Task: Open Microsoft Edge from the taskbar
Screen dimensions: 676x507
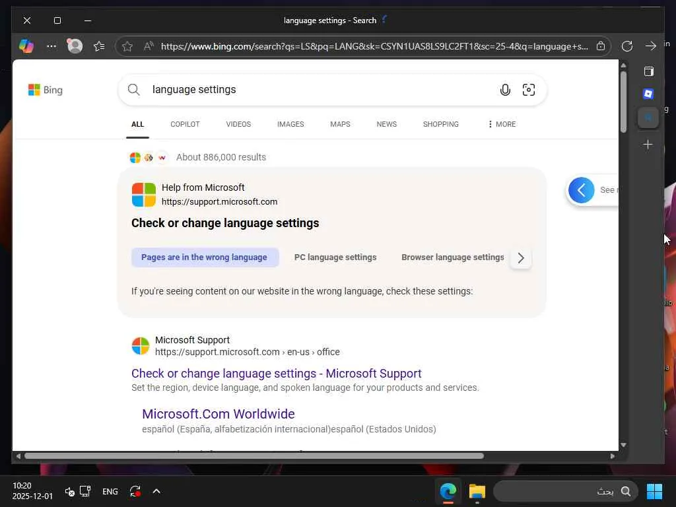Action: pos(448,491)
